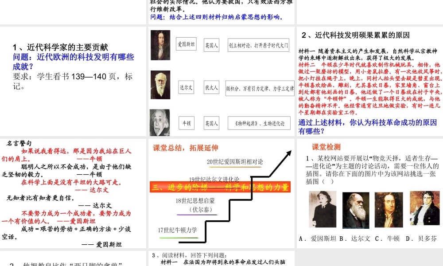Choose the Darwin picture in the quiz slide

(x=356, y=210)
